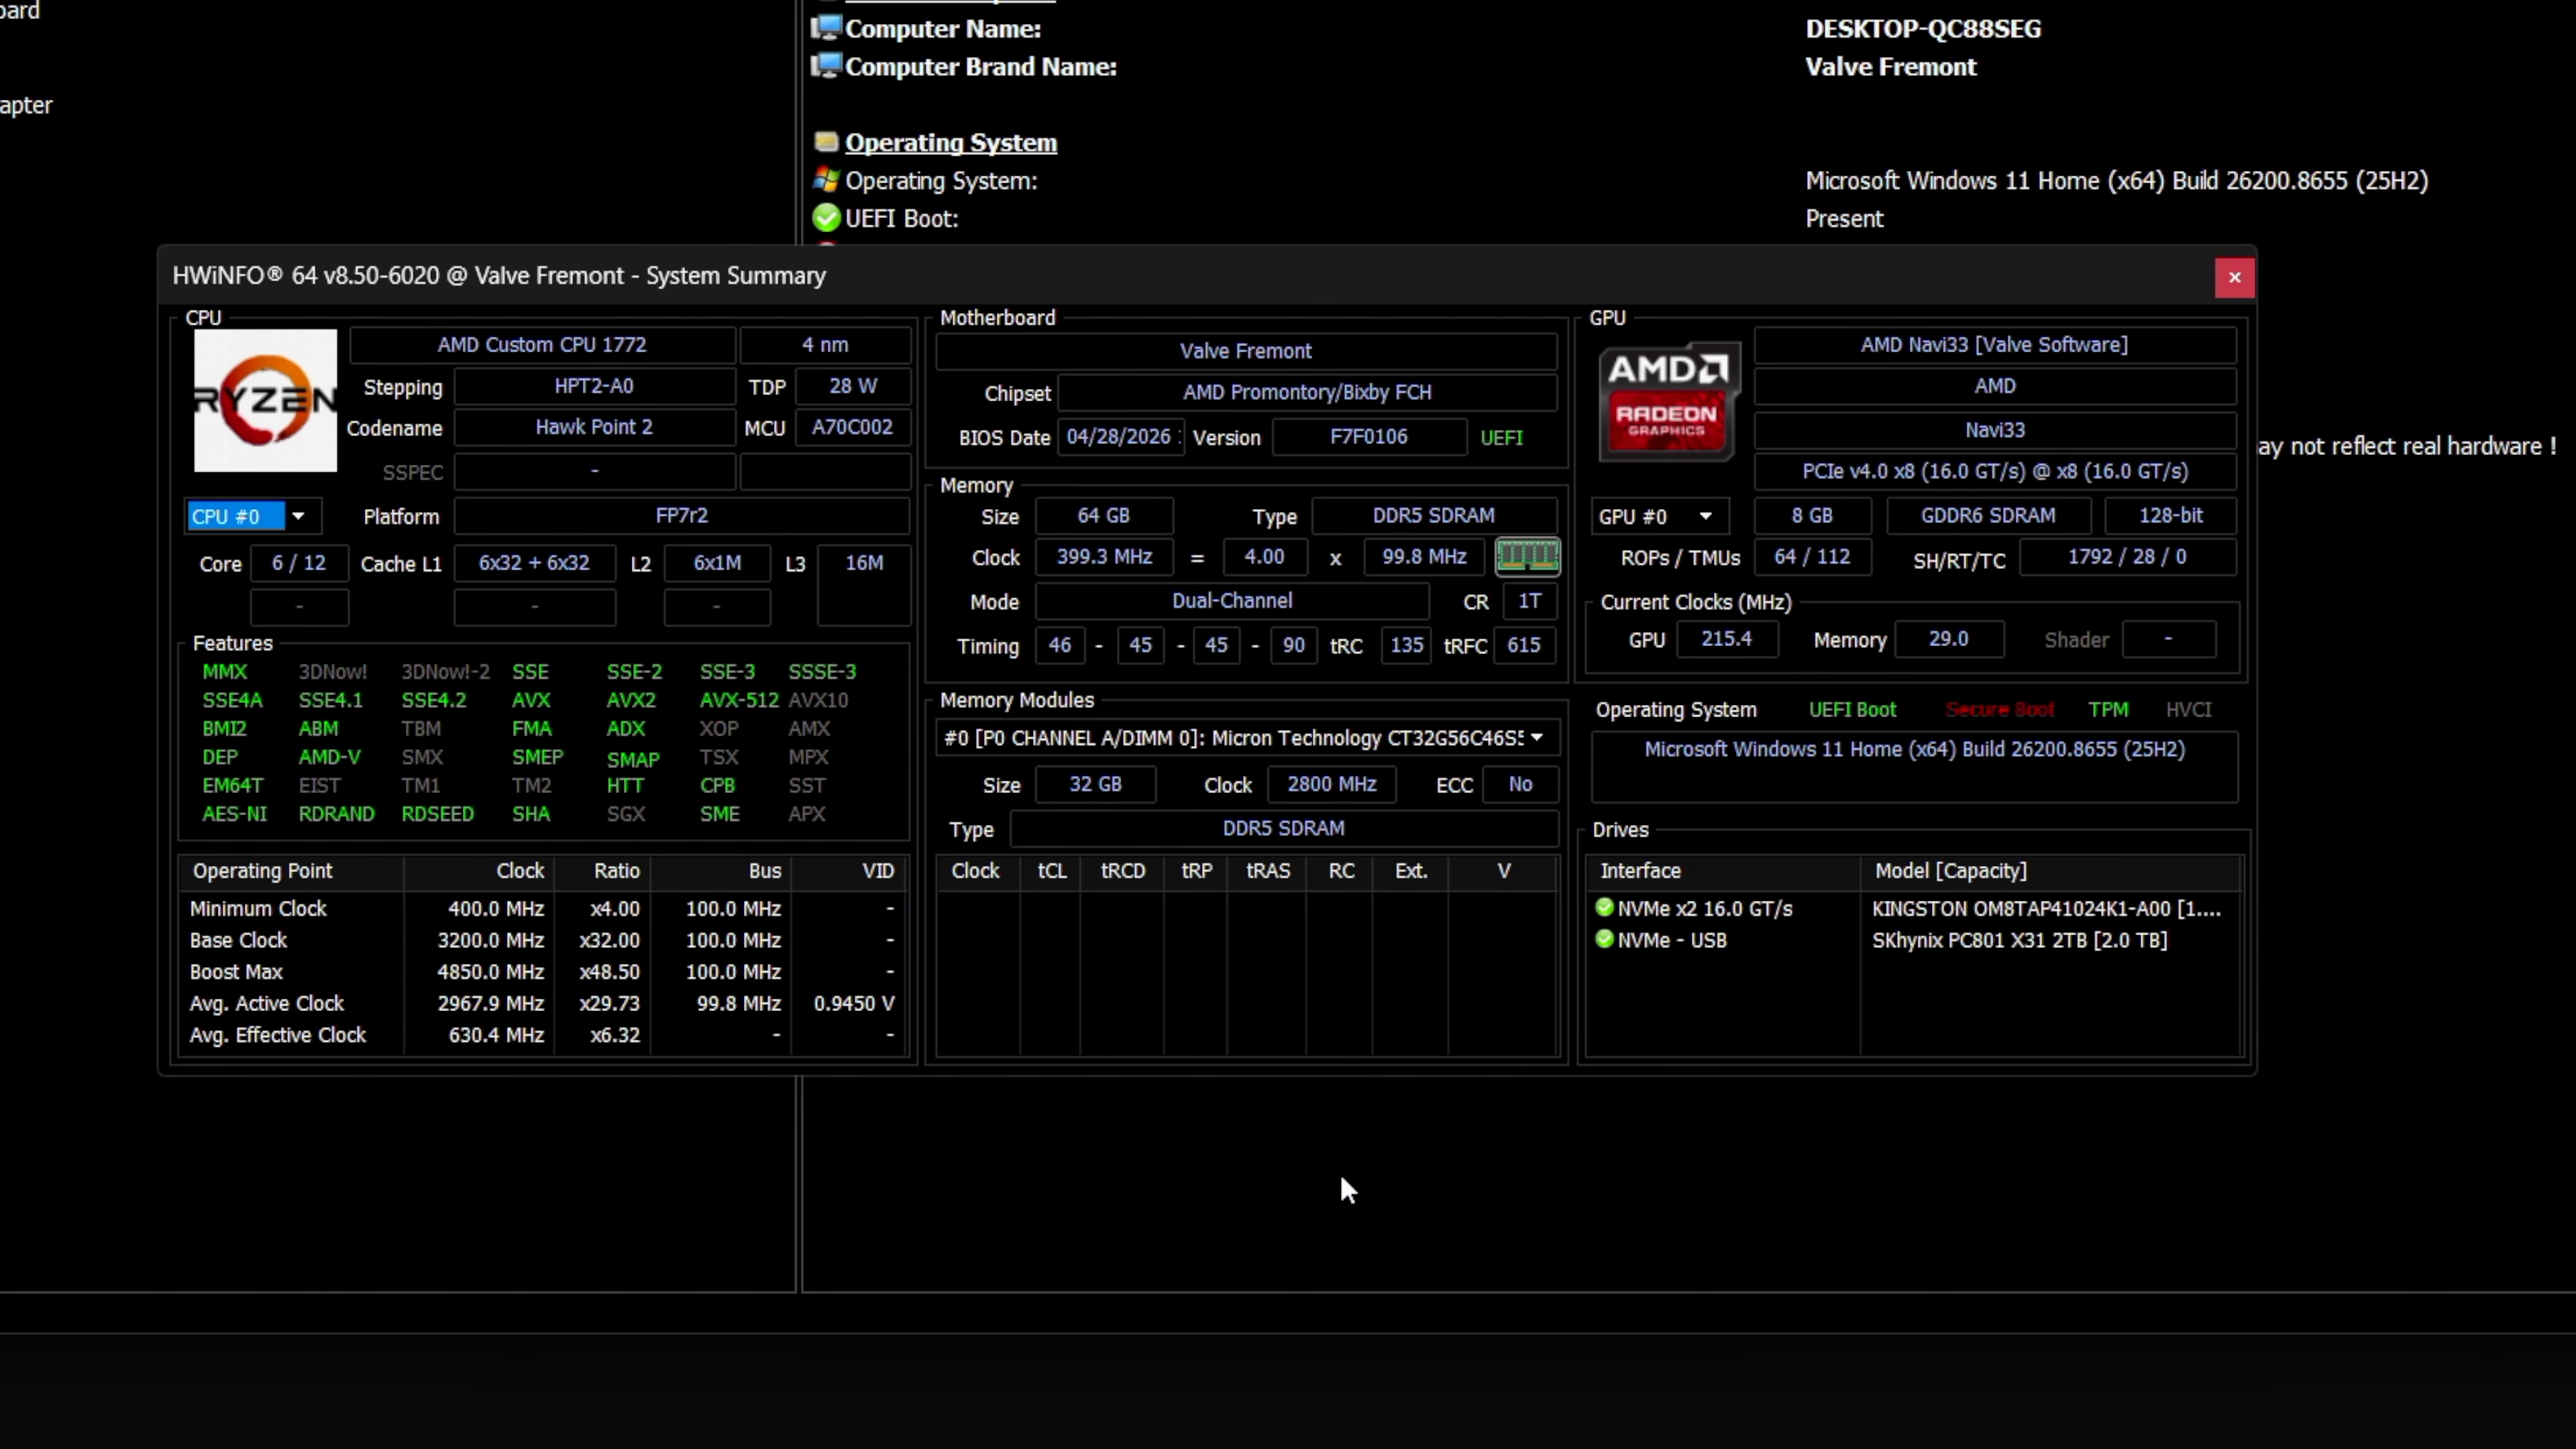Click the AMD Radeon Graphics logo
Screen dimensions: 2576x1449
pos(1668,401)
